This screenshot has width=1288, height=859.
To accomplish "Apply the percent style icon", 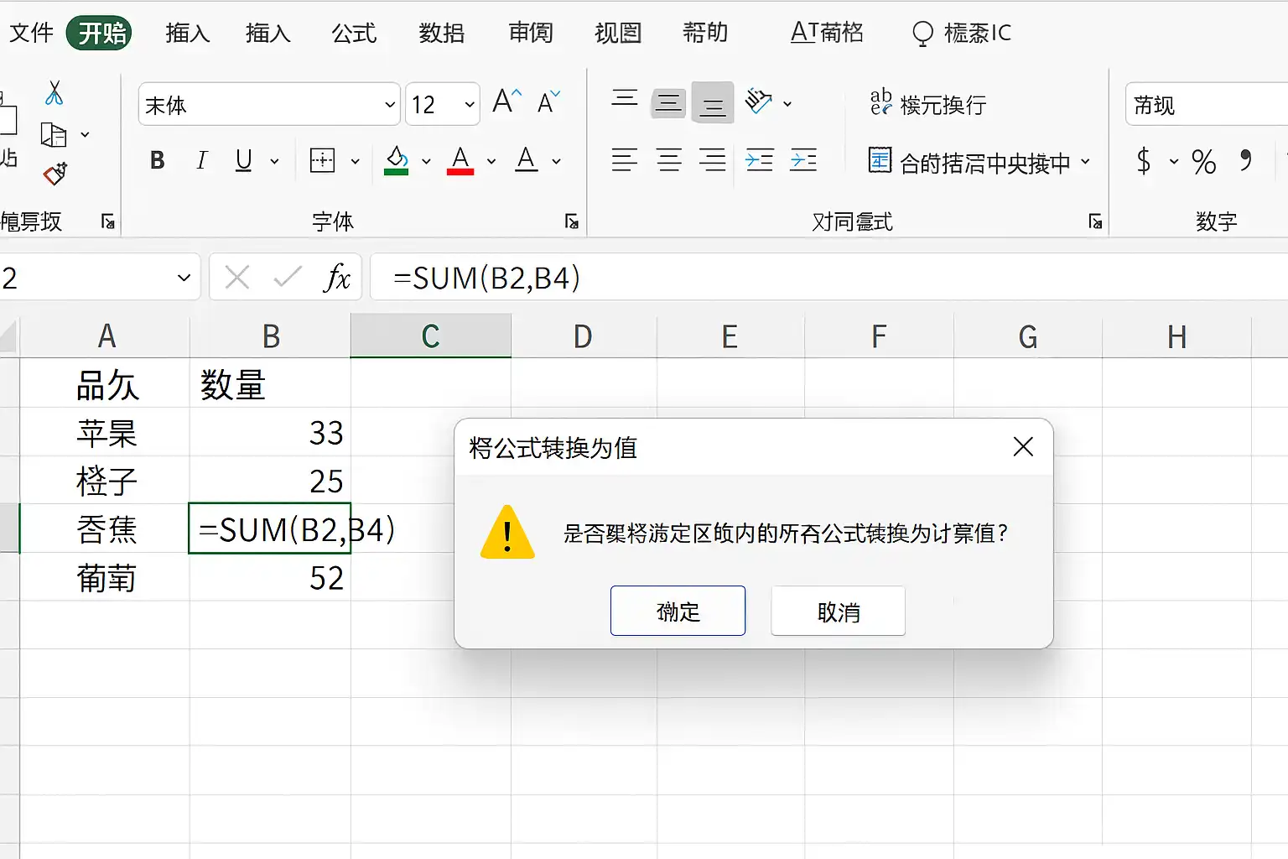I will (x=1203, y=161).
